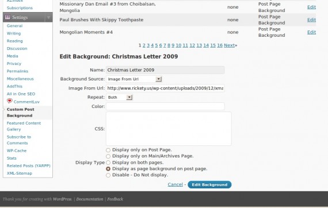Select Display only on Post Page

[x=108, y=150]
